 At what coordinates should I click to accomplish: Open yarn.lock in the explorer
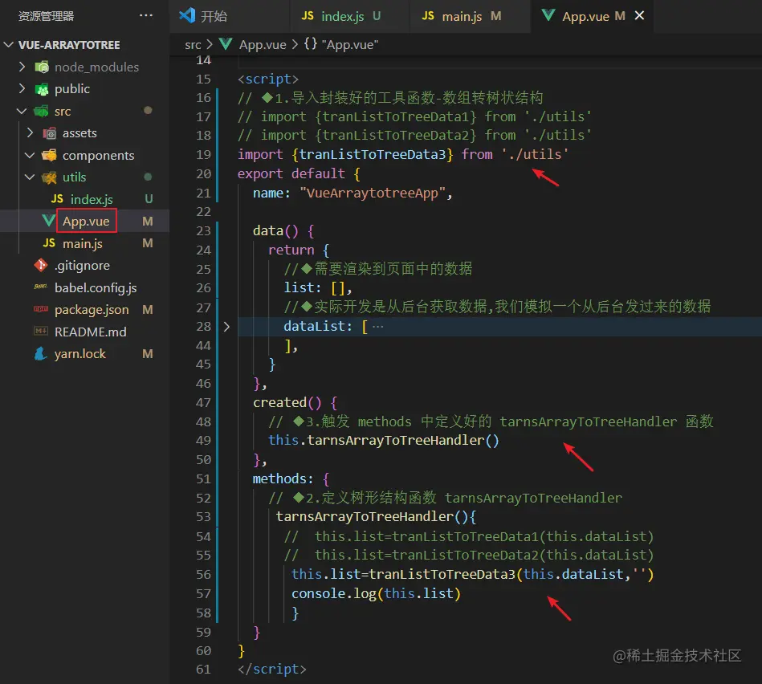tap(84, 354)
